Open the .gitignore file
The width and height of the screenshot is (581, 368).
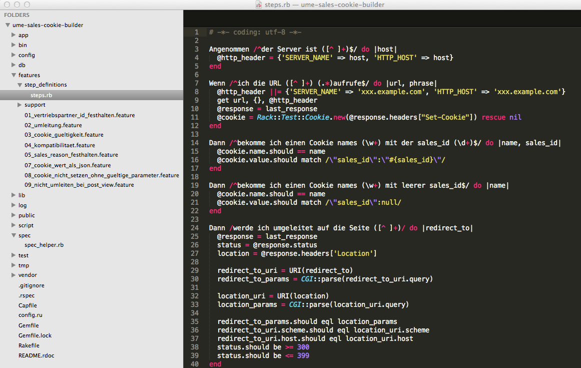pyautogui.click(x=32, y=285)
